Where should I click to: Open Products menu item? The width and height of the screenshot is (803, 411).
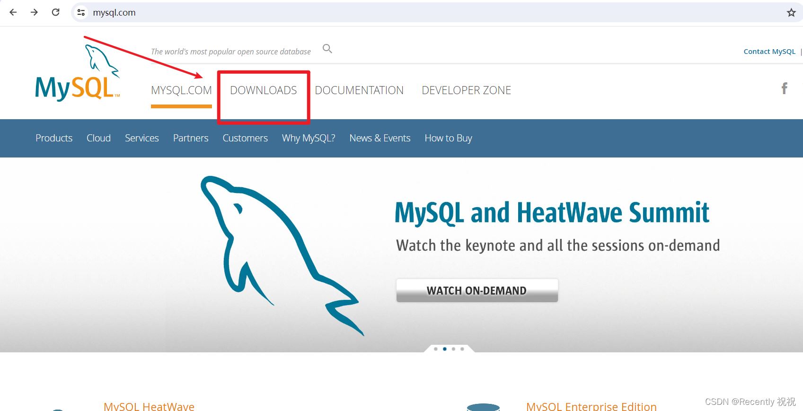click(x=54, y=138)
